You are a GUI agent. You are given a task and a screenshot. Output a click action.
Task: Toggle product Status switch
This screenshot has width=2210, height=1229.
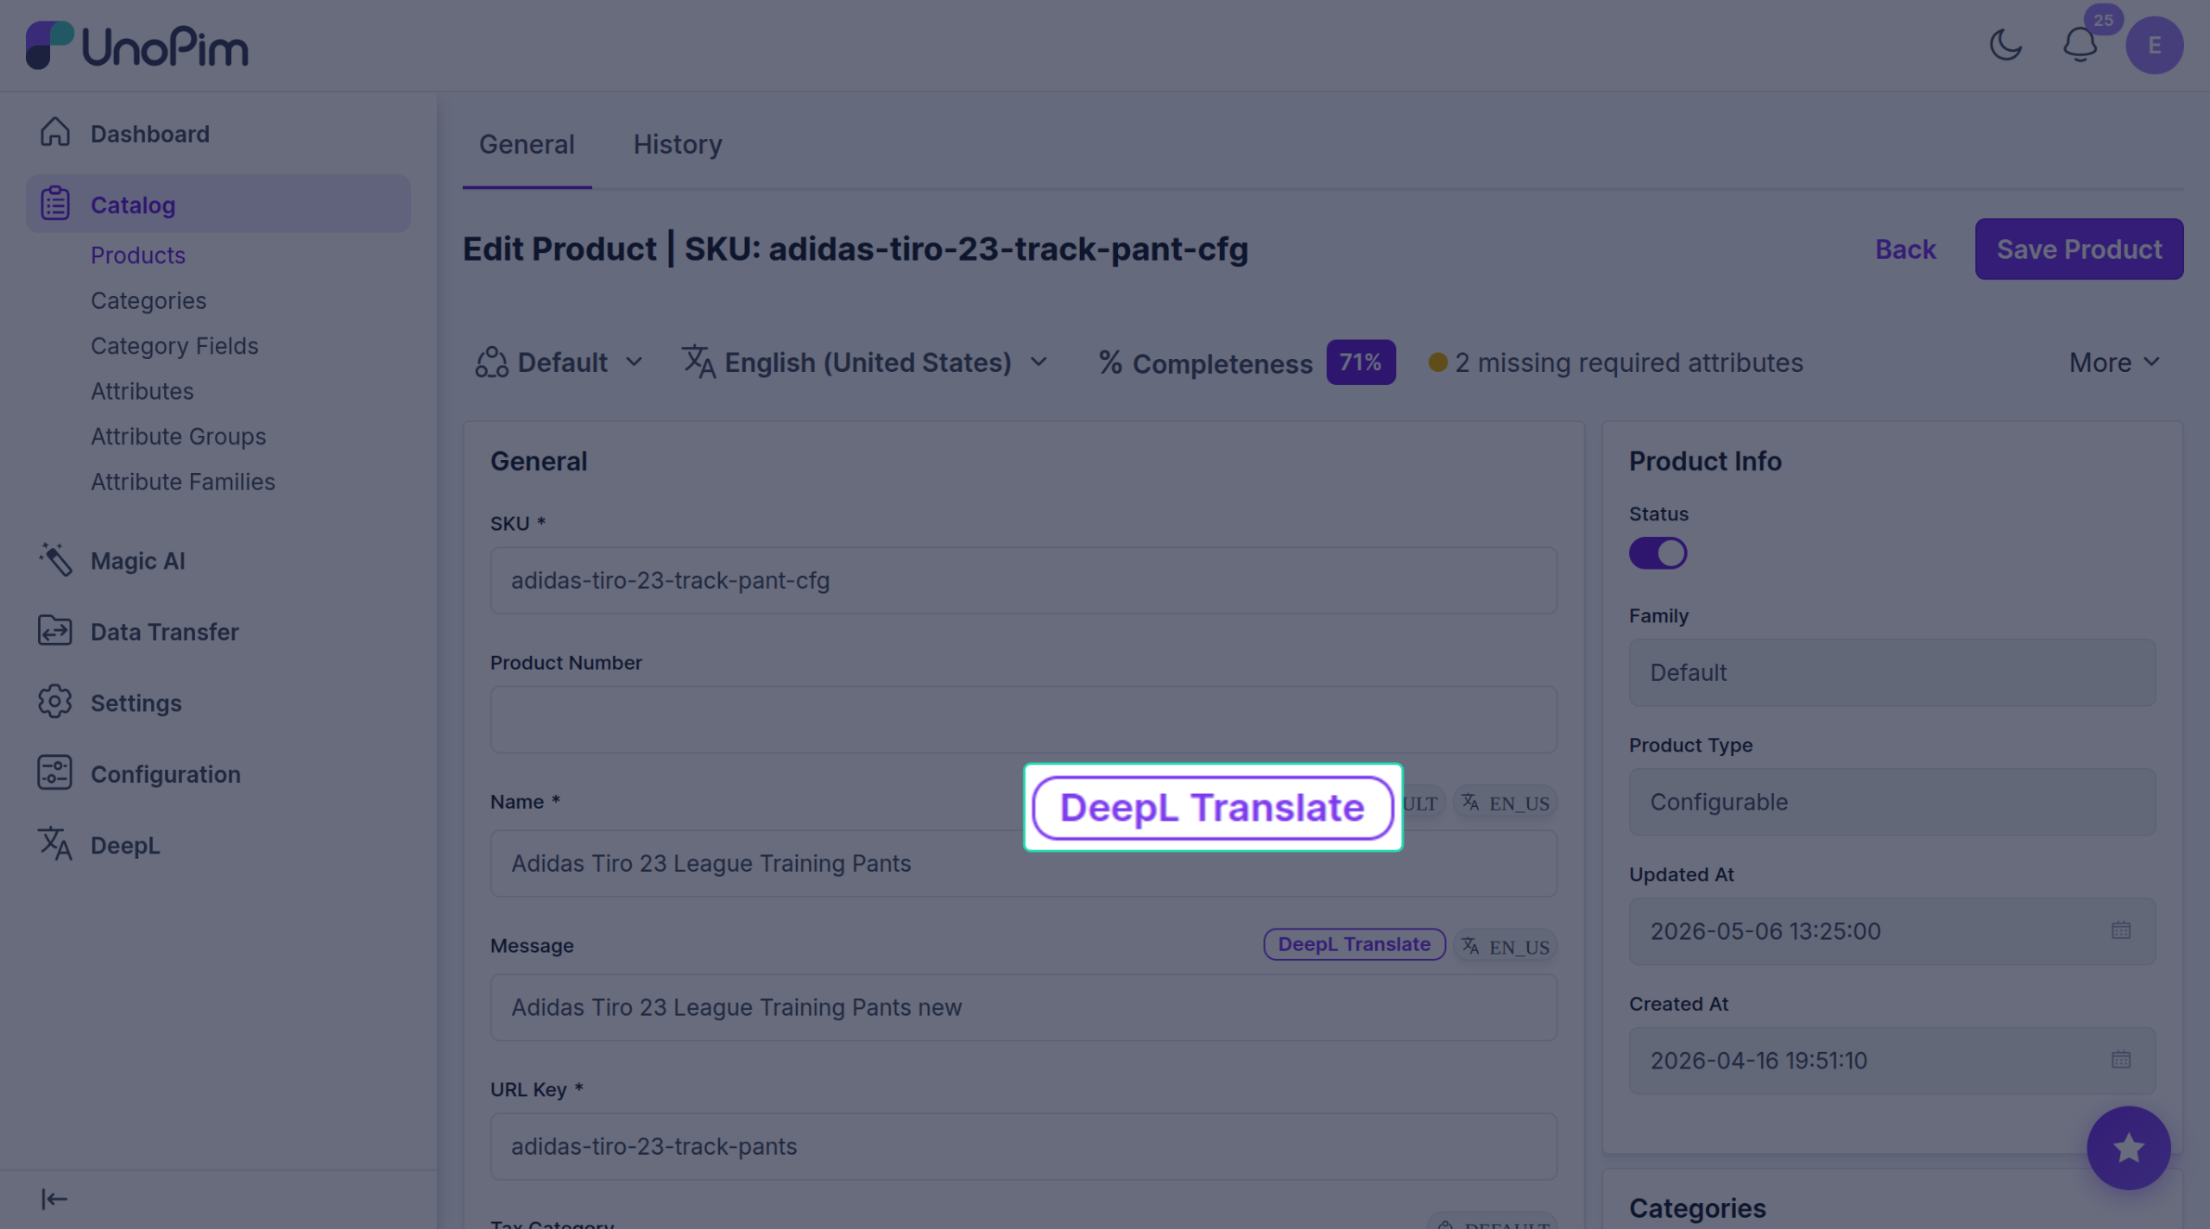point(1657,553)
